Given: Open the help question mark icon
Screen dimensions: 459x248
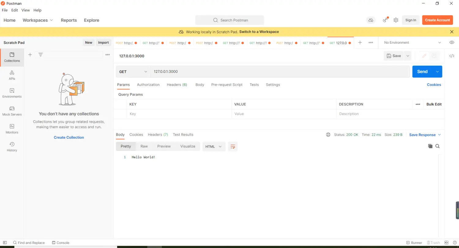Looking at the screenshot, I should (x=455, y=243).
